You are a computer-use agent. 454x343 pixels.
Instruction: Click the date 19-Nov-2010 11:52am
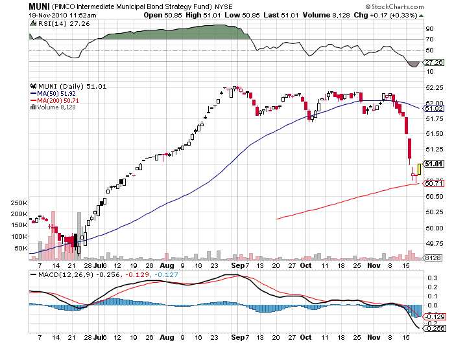(62, 15)
